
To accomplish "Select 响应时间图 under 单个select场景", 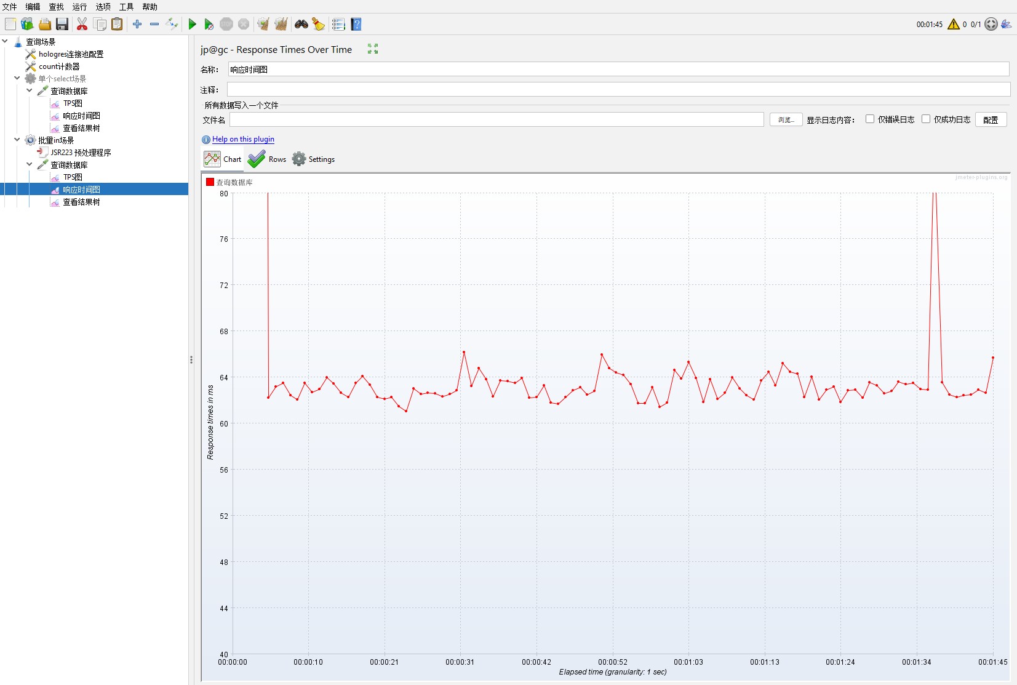I will [x=81, y=115].
